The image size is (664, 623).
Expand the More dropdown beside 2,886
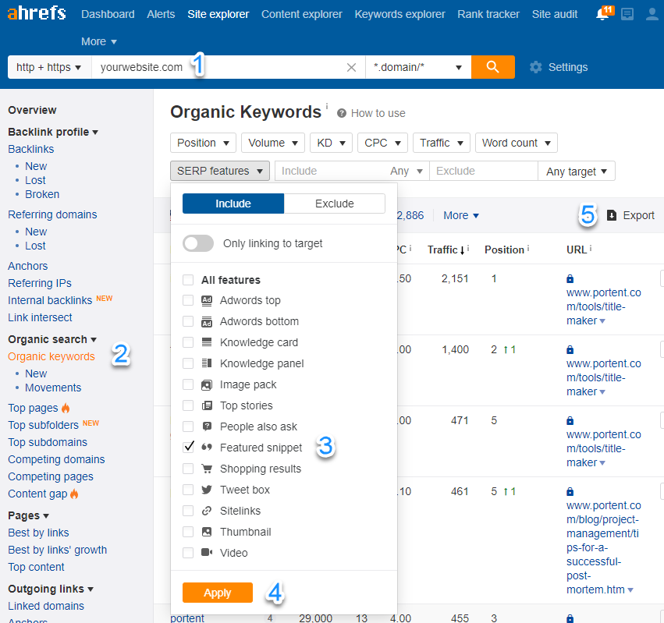tap(461, 215)
